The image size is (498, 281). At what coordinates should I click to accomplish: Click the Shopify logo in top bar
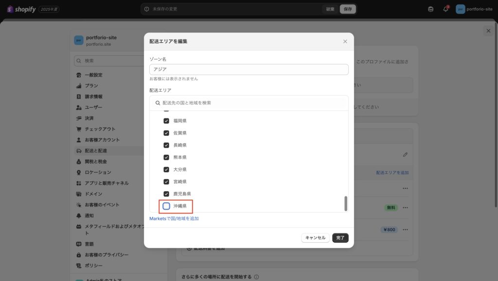[21, 9]
